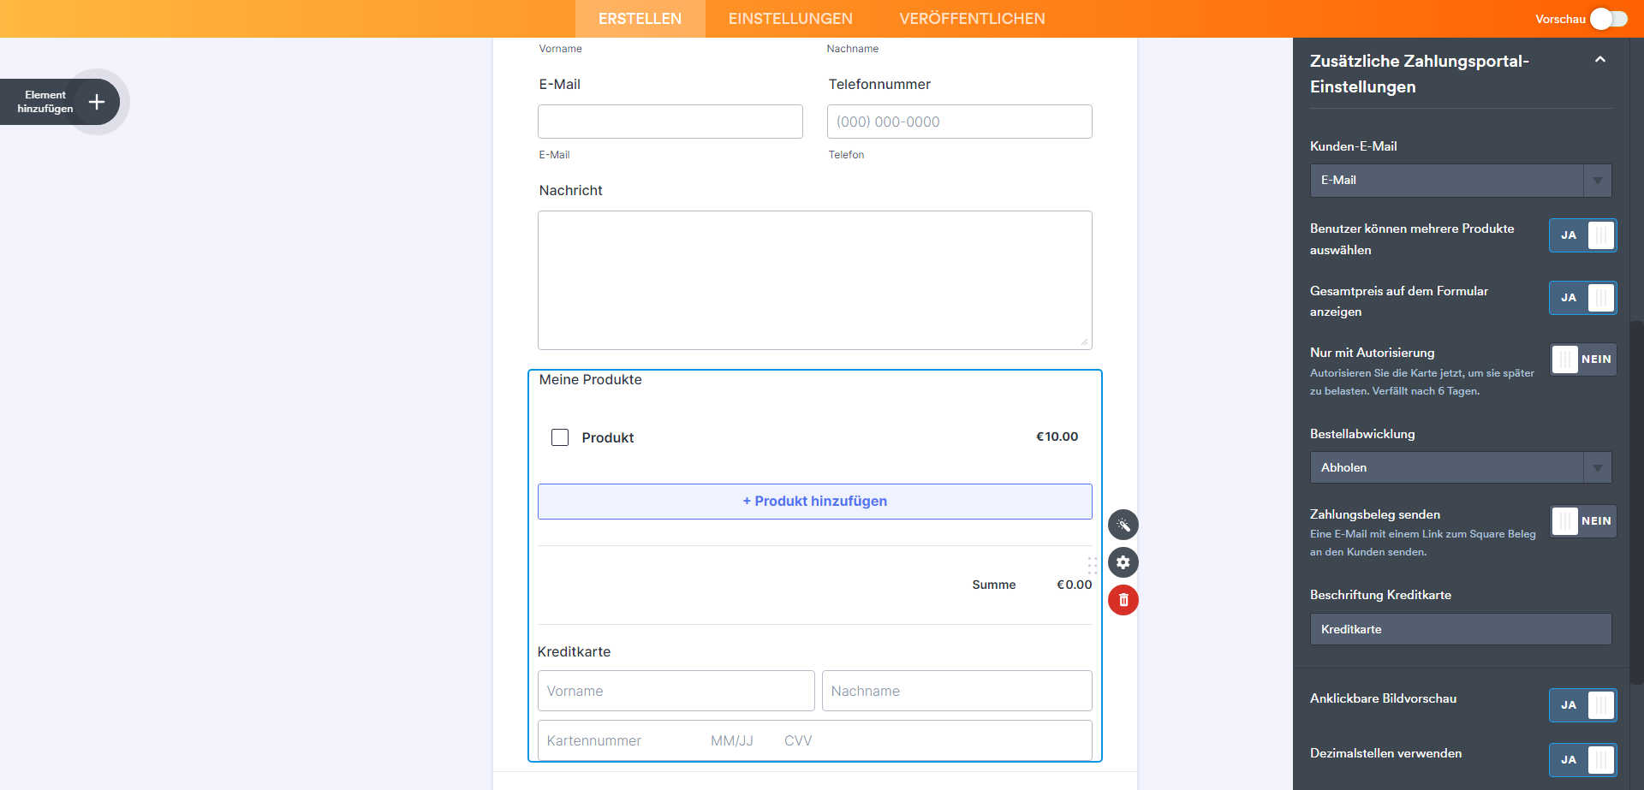Click the drag handle beside Summe
Image resolution: width=1644 pixels, height=790 pixels.
click(x=1092, y=565)
